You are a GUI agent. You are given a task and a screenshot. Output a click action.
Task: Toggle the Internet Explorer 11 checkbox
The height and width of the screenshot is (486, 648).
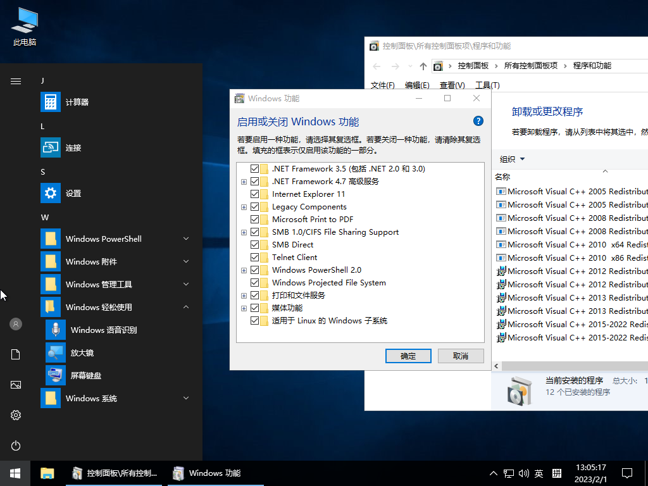[255, 194]
